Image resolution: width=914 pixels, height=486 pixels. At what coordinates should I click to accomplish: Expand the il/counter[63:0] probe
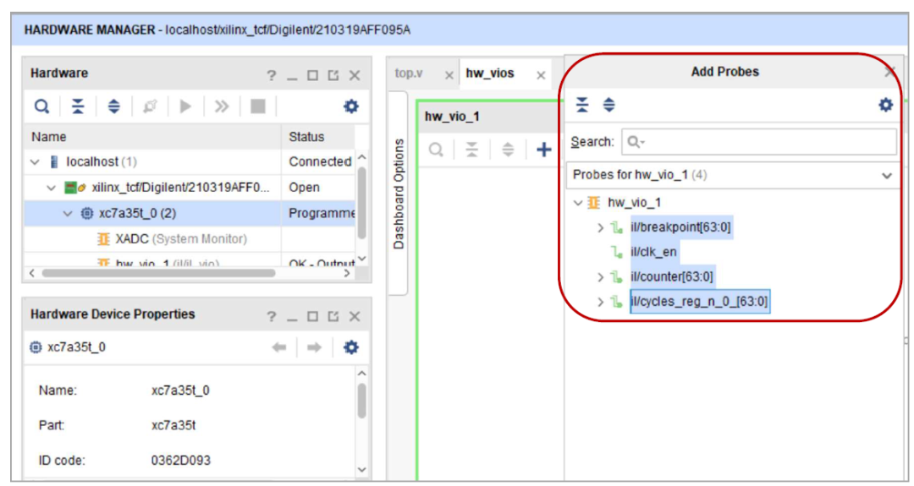pos(601,277)
